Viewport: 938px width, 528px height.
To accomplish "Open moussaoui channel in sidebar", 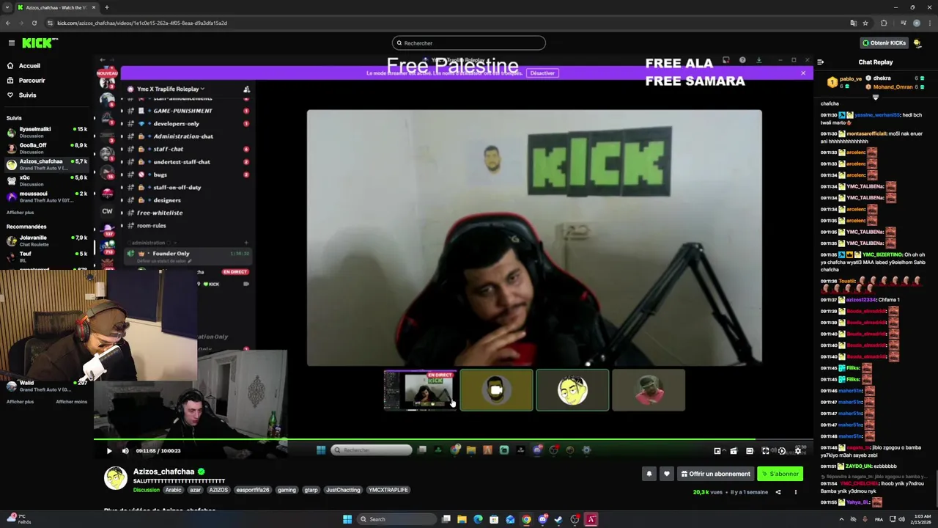I will (47, 197).
